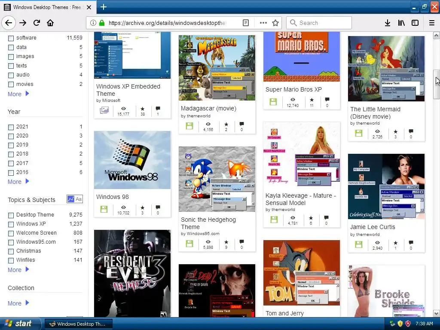Expand More under media type filters
The image size is (440, 330).
(18, 94)
